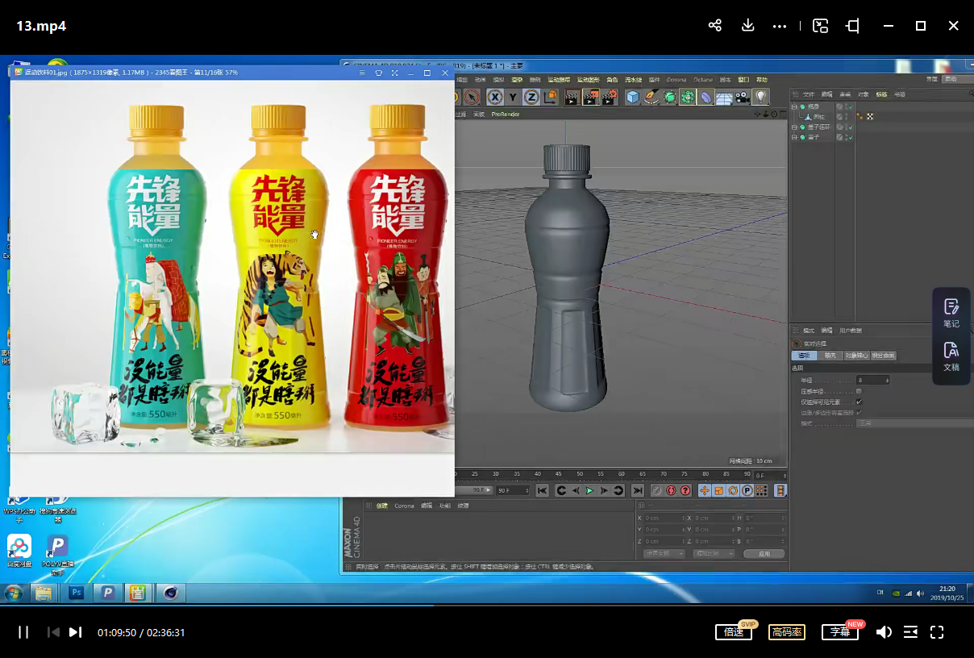Open the scale mode dropdown beside 应用

pos(714,554)
